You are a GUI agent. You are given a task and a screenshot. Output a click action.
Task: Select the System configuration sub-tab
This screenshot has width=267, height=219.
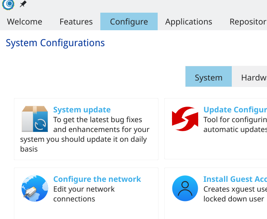[x=208, y=77]
